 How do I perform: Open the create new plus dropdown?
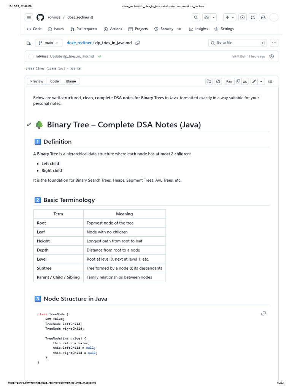pos(230,17)
